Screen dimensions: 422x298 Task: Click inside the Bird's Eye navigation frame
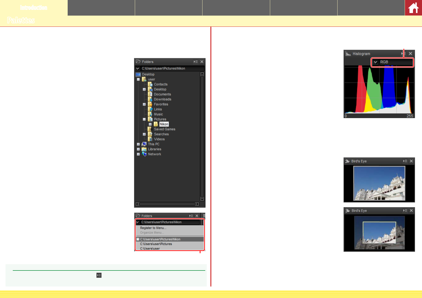(x=379, y=233)
